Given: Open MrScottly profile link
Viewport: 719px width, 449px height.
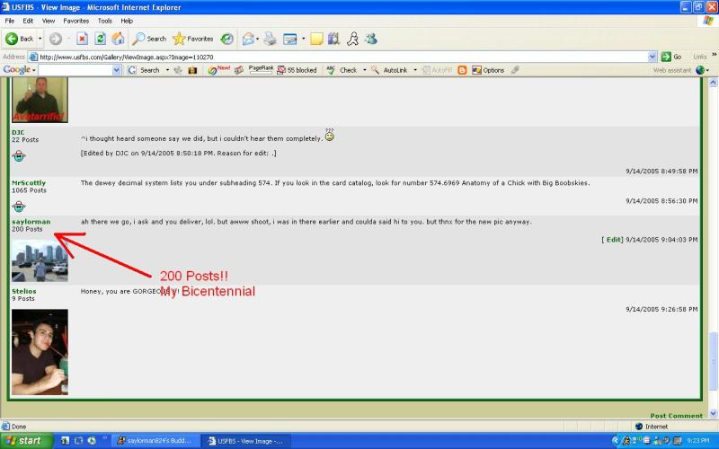Looking at the screenshot, I should click(x=29, y=183).
